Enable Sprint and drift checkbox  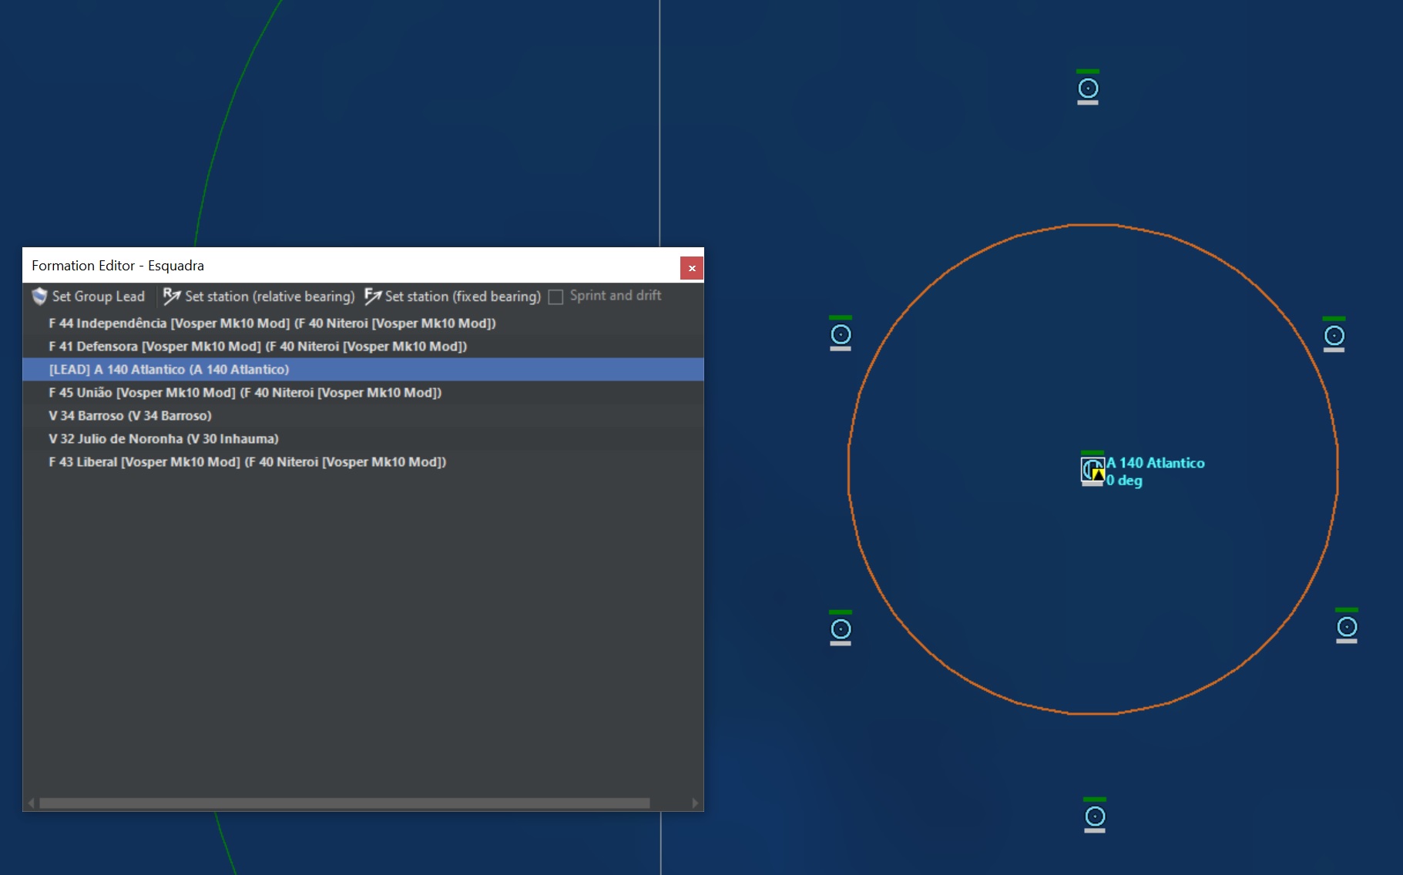click(555, 297)
